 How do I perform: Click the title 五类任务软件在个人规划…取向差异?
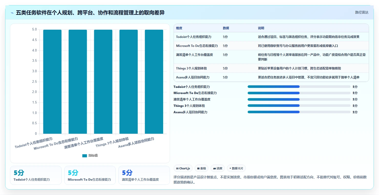(90, 13)
